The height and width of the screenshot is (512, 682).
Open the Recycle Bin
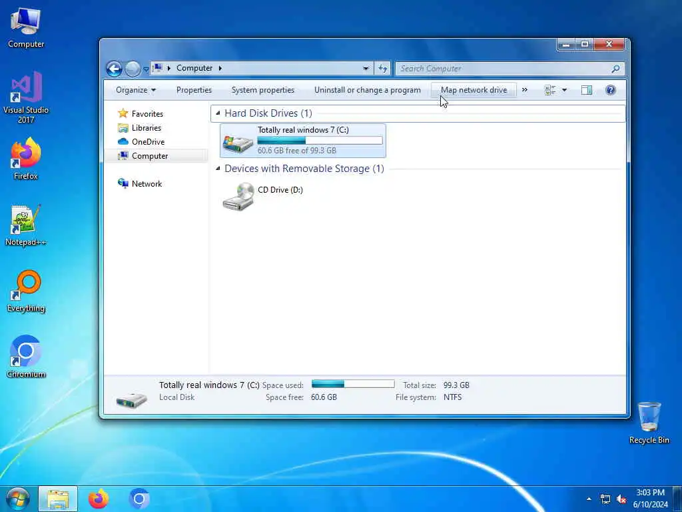tap(649, 423)
